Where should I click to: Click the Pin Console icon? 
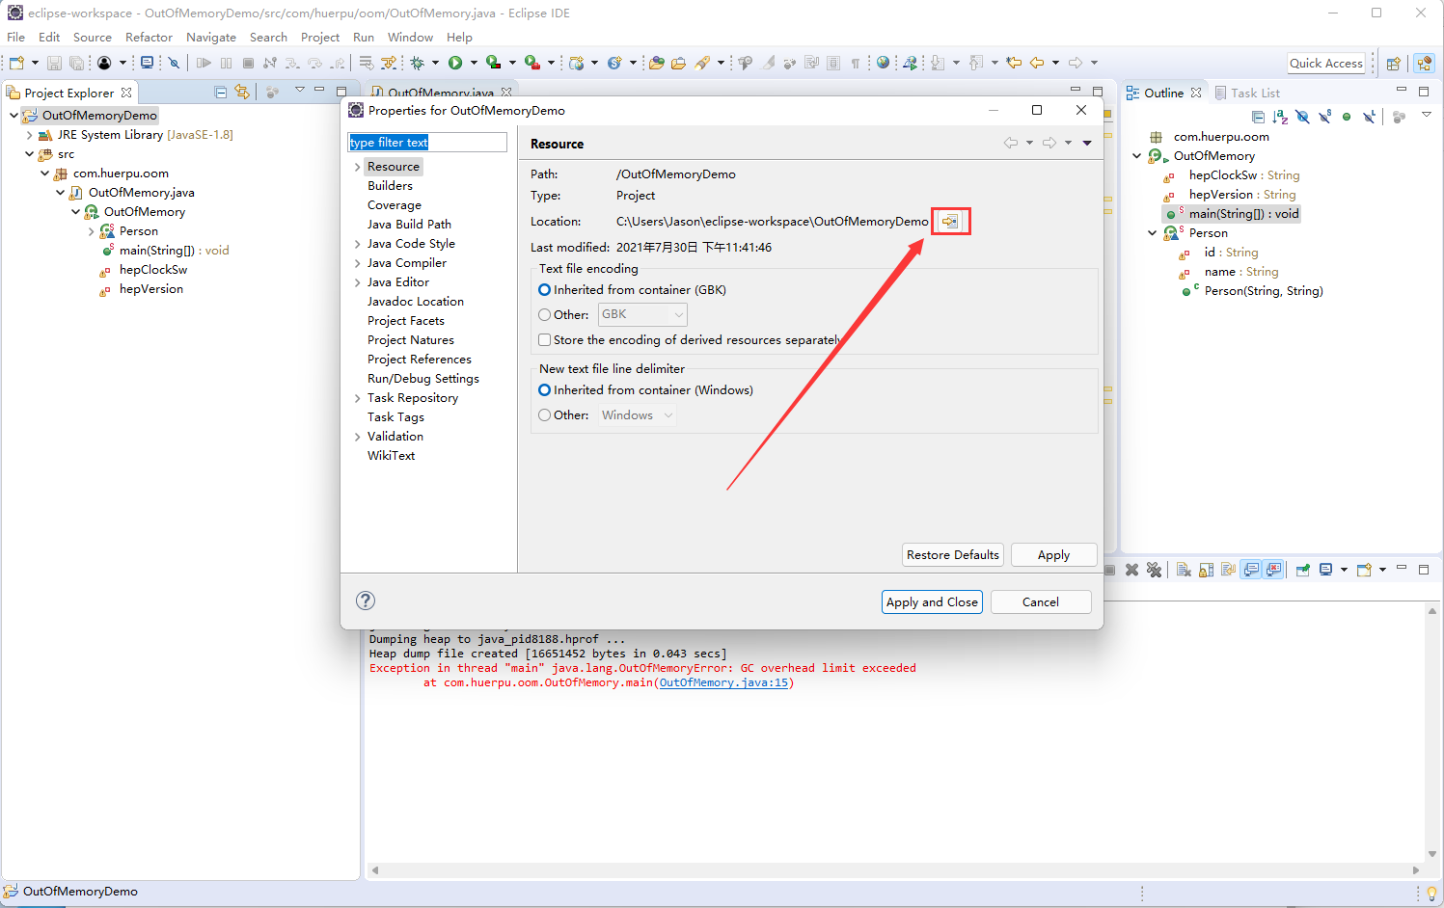1302,570
